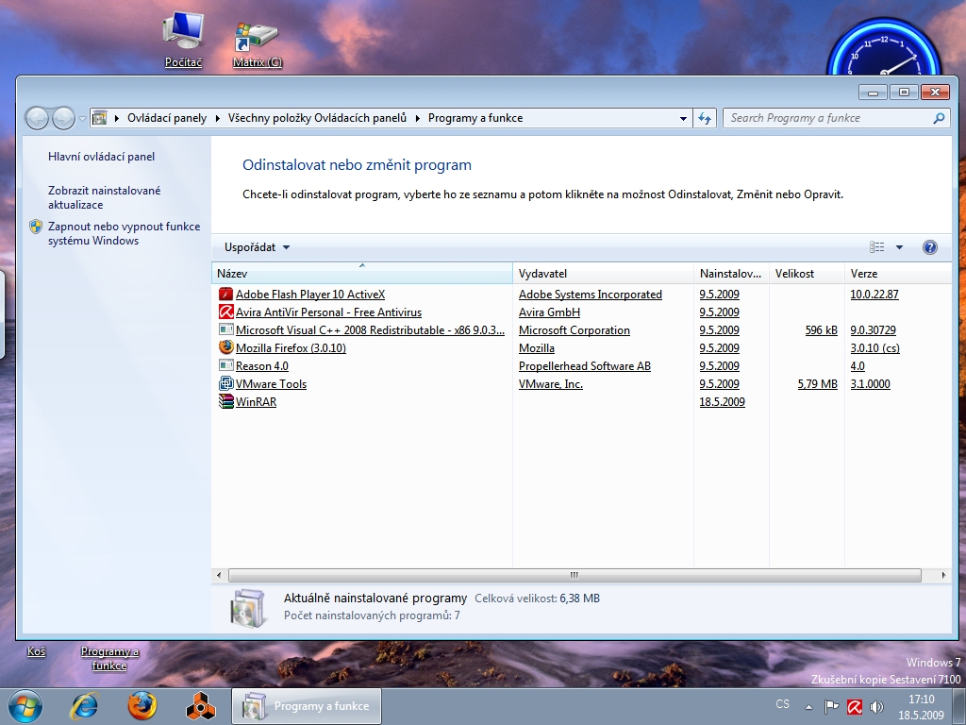This screenshot has height=725, width=966.
Task: Click the Avira AntiVir program icon
Action: (x=226, y=312)
